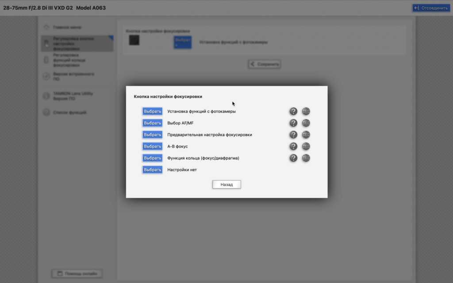453x283 pixels.
Task: Select the A-B фокус function
Action: (x=152, y=146)
